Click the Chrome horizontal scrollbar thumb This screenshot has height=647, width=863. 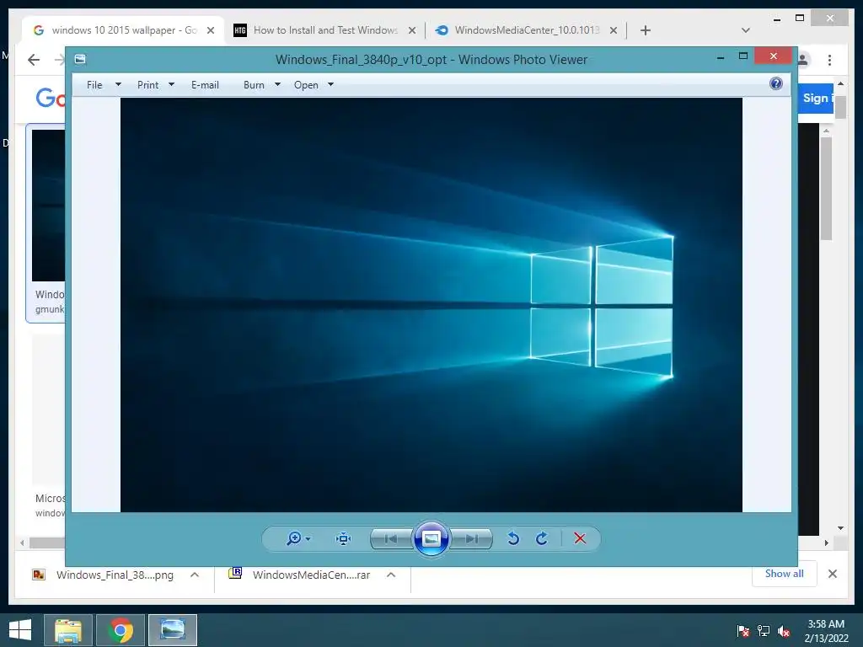click(47, 543)
